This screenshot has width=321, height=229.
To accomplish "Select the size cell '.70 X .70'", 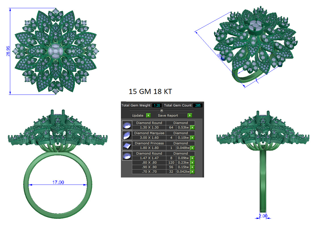I will tap(149, 172).
